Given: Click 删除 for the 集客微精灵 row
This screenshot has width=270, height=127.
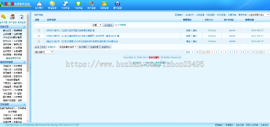Looking at the screenshot, I should point(195,31).
